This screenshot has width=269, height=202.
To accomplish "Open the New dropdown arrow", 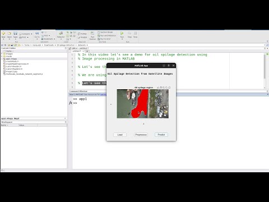I will tap(3, 39).
